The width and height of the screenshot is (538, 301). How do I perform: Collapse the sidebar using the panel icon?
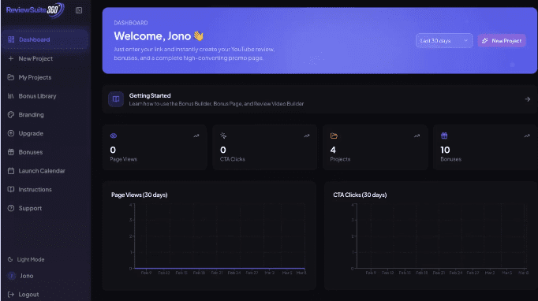[79, 10]
